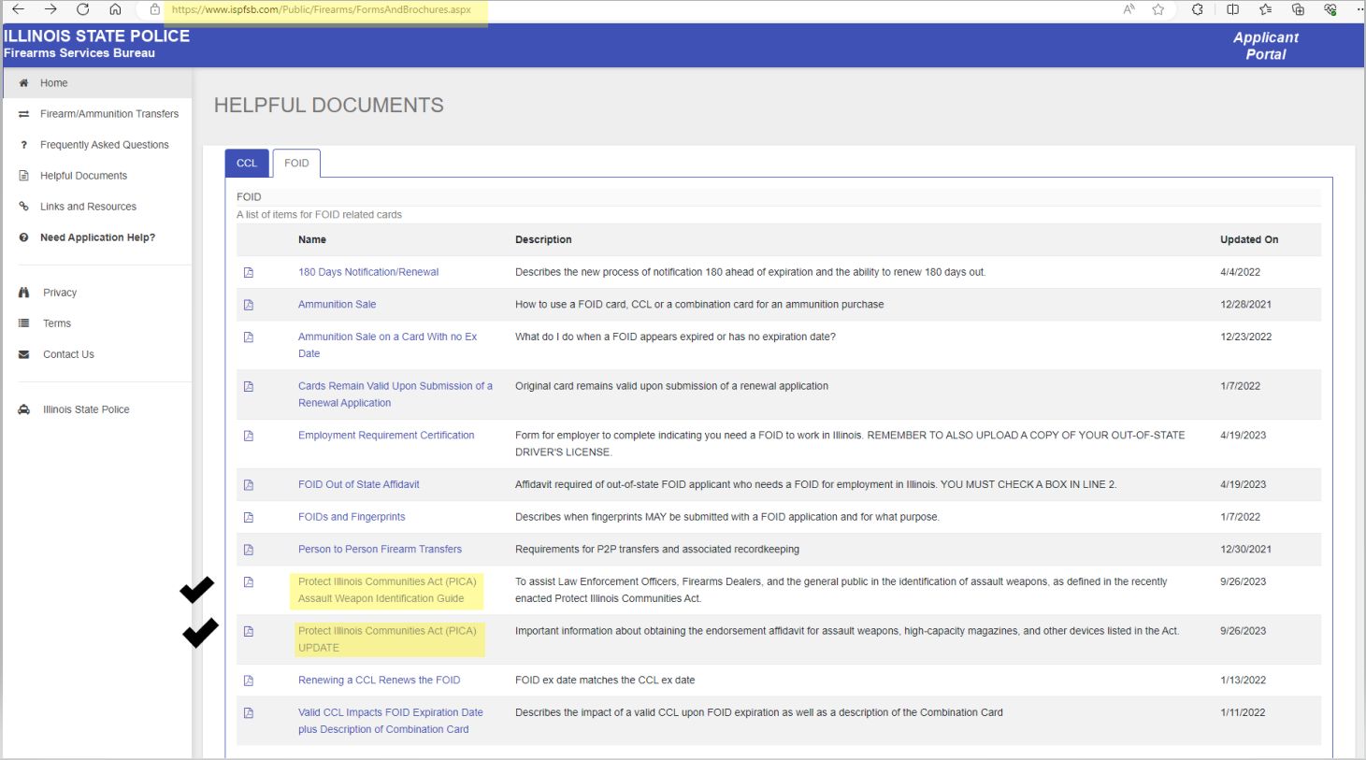Open FOID Out of State Affidavit document
1366x760 pixels.
pos(358,484)
